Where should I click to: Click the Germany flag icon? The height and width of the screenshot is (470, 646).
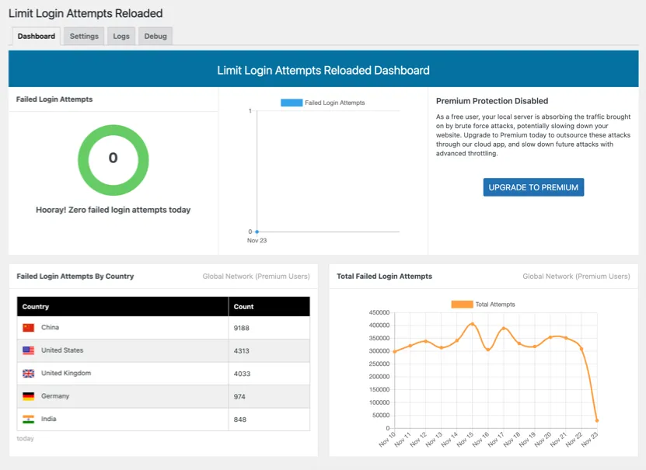[x=29, y=396]
